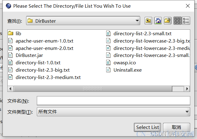Go to Home directory icon
The width and height of the screenshot is (197, 139).
click(158, 21)
